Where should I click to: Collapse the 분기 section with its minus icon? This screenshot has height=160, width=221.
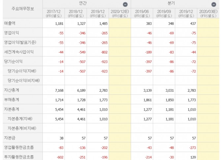[213, 5]
